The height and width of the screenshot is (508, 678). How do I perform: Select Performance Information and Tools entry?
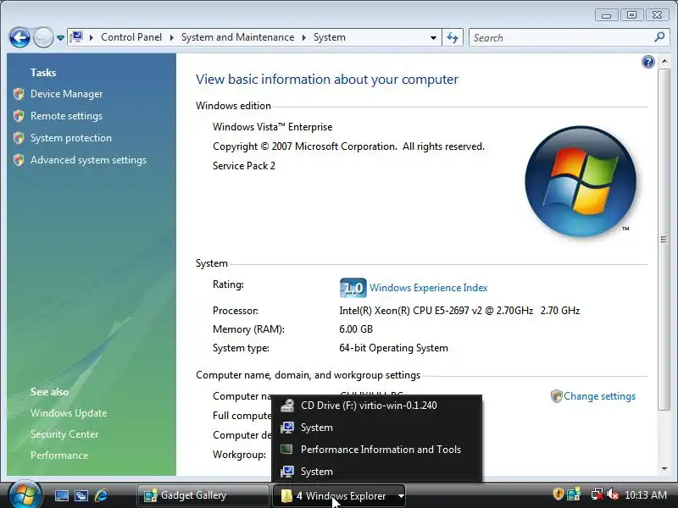376,450
